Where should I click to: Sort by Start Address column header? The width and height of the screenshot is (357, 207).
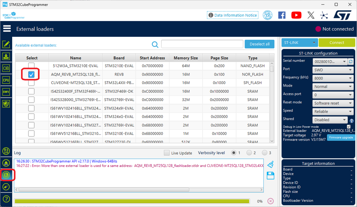coord(152,58)
